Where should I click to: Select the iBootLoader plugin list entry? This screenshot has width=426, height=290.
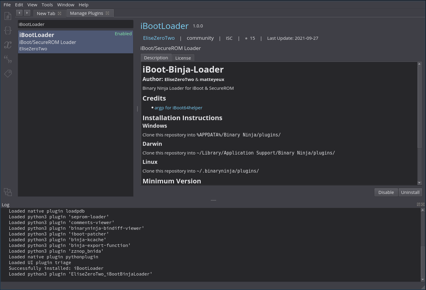click(x=76, y=42)
